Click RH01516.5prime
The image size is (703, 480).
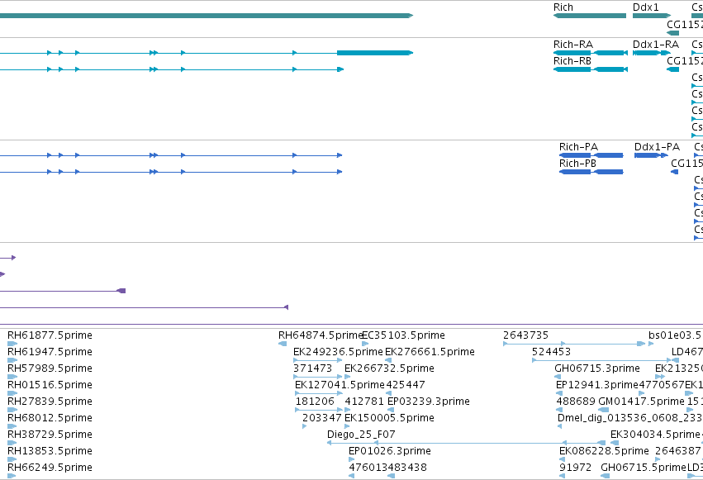tap(50, 385)
